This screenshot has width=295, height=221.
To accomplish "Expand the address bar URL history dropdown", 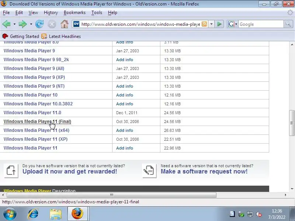I will 211,24.
